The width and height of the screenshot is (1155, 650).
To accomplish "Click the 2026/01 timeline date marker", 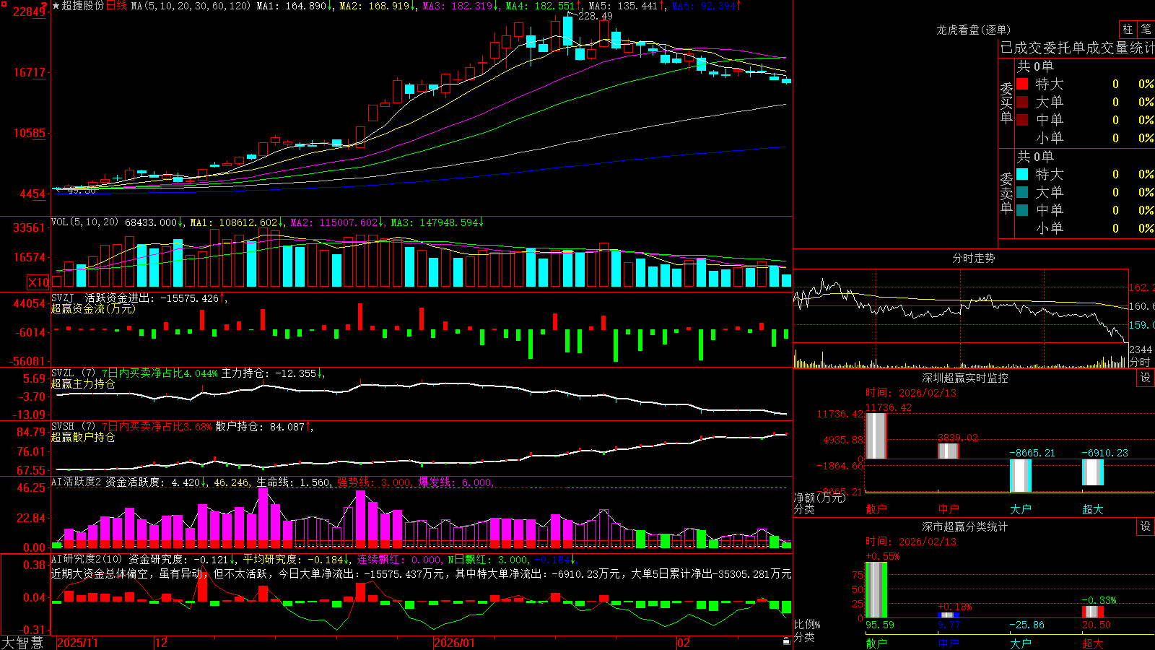I will coord(455,643).
